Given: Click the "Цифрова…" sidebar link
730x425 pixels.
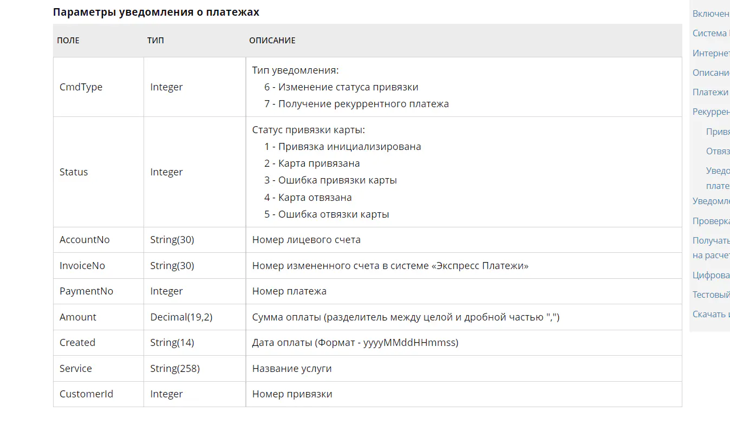Looking at the screenshot, I should [711, 275].
